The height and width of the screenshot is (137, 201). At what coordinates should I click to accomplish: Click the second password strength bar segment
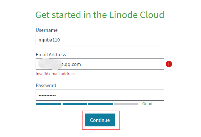pos(74,104)
